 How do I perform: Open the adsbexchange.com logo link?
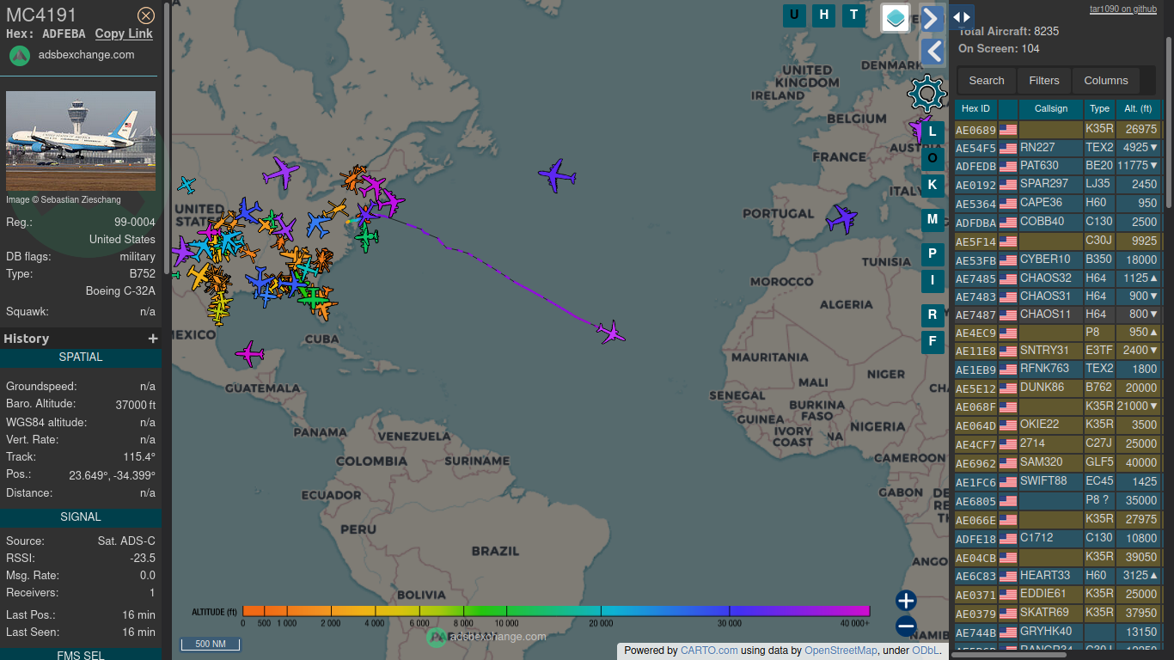pos(72,54)
